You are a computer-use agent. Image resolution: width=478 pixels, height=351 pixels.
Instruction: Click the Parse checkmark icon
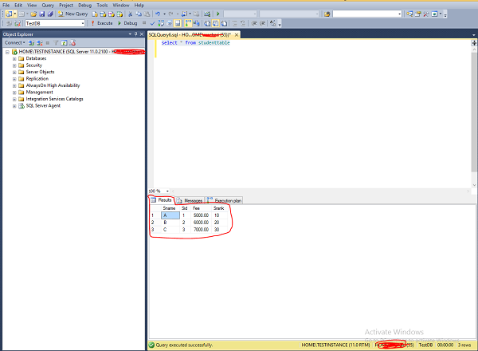point(152,23)
